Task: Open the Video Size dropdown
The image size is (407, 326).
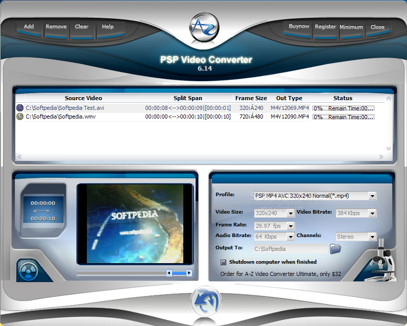Action: (291, 213)
